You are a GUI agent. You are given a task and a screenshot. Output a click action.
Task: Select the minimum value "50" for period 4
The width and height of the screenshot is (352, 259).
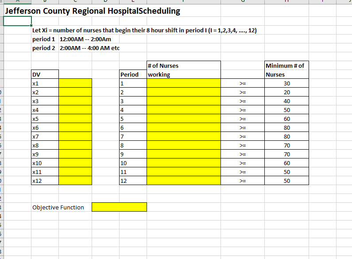tap(286, 110)
